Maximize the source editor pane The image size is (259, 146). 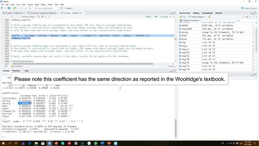tap(174, 13)
